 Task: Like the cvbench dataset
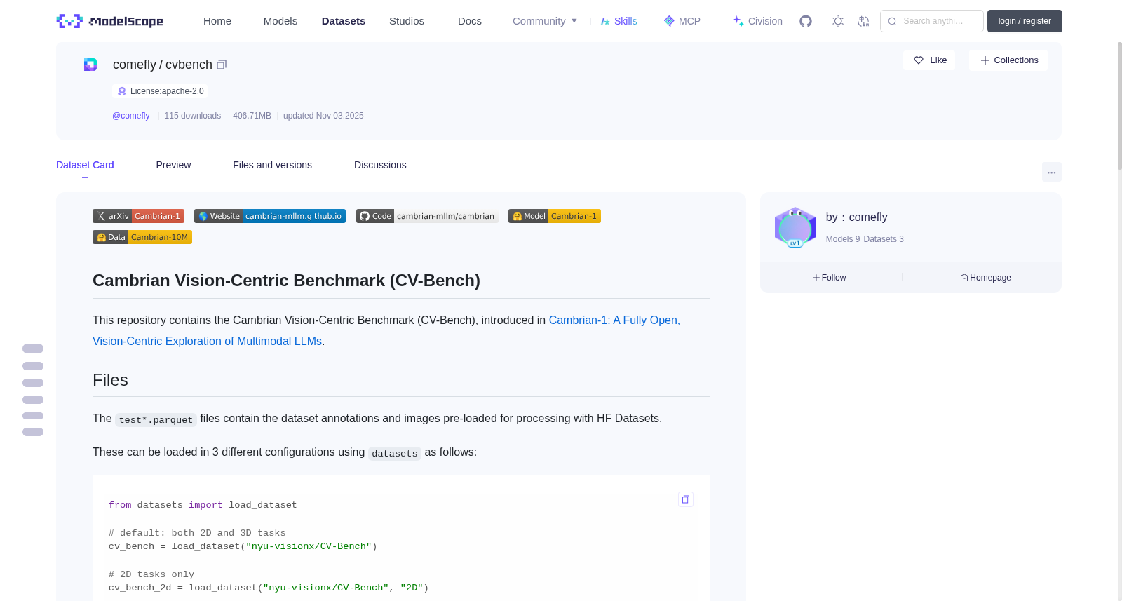929,60
